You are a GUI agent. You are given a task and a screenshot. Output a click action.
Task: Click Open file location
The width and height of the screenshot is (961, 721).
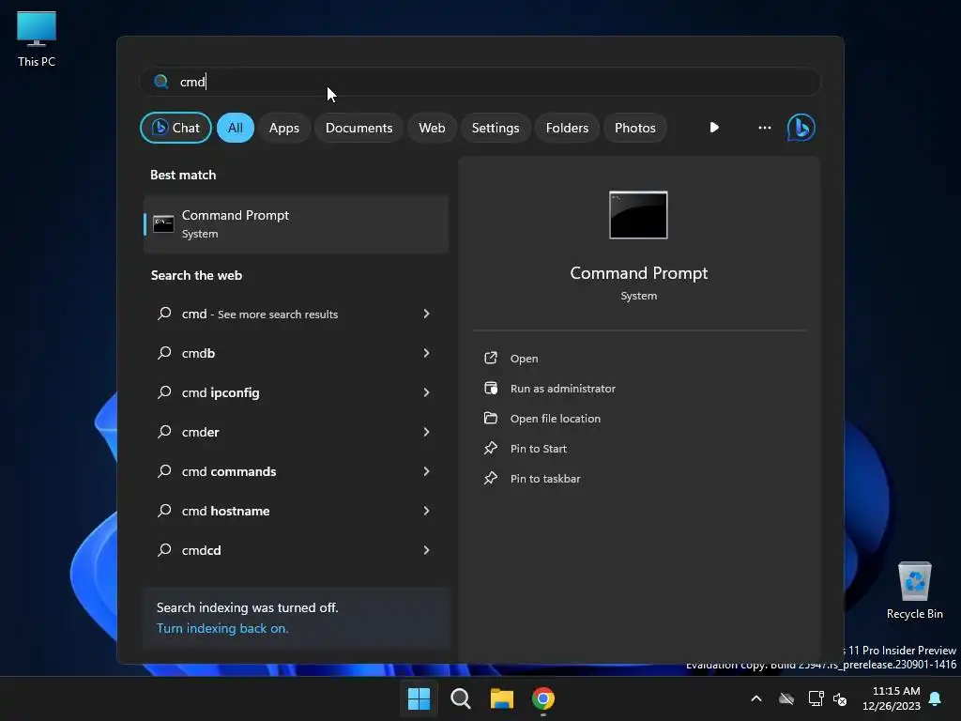556,418
